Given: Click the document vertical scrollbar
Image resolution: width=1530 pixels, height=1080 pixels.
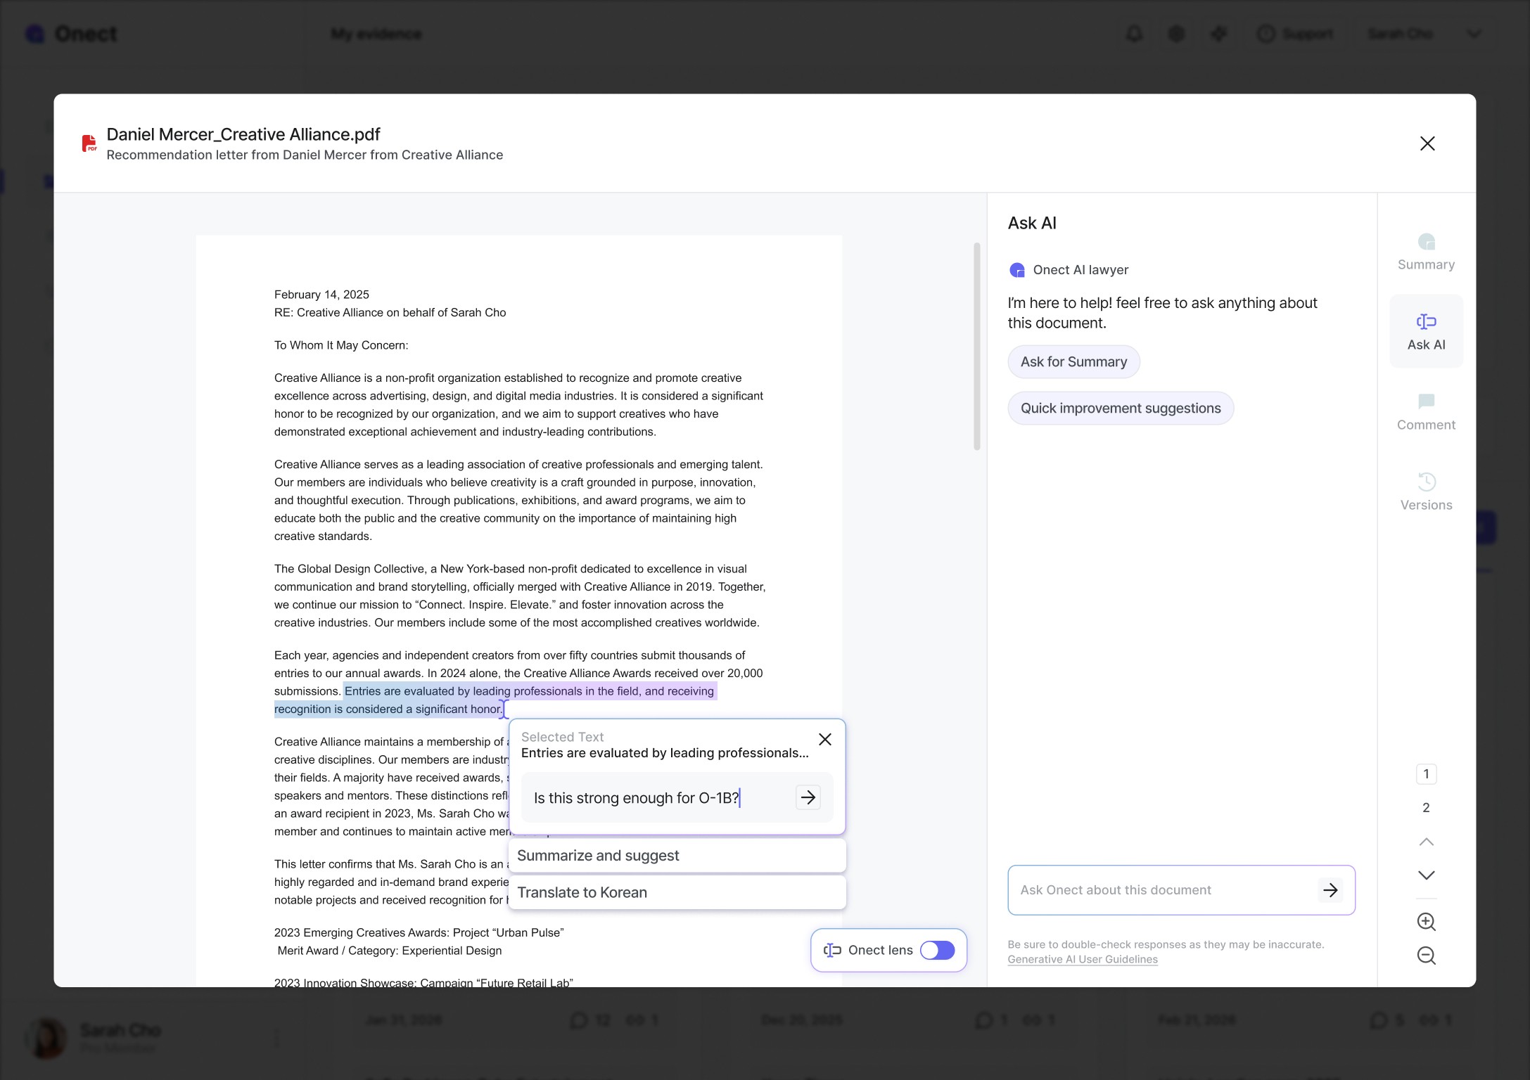Looking at the screenshot, I should click(x=976, y=347).
